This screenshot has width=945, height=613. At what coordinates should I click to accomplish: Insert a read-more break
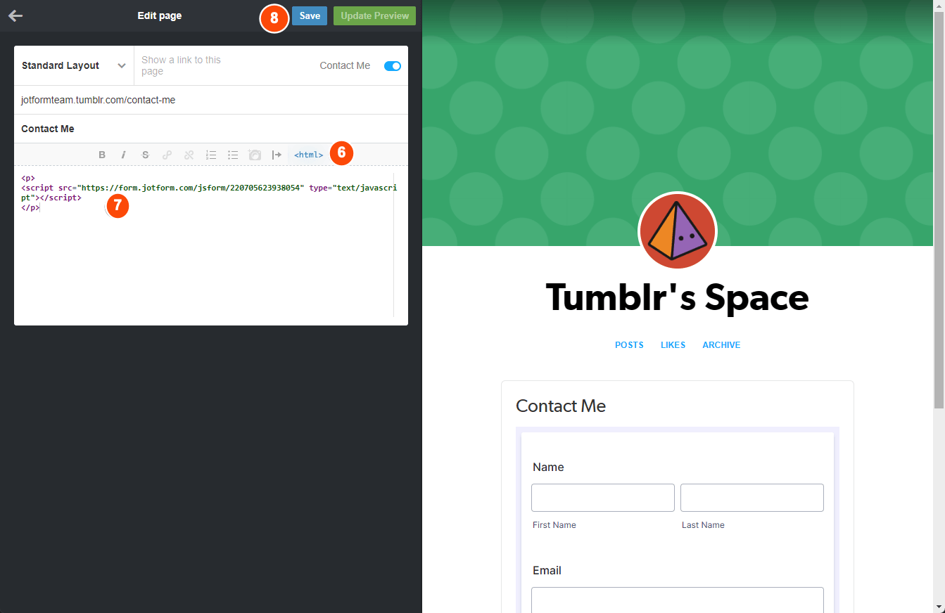(x=277, y=155)
